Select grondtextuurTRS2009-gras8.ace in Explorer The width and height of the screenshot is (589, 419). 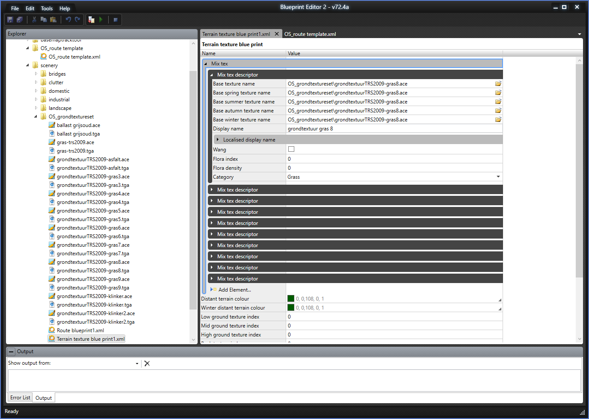pyautogui.click(x=93, y=262)
